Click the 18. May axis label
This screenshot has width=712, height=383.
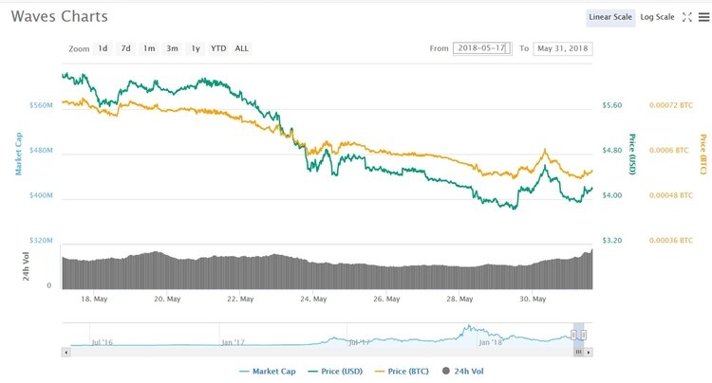[x=94, y=300]
